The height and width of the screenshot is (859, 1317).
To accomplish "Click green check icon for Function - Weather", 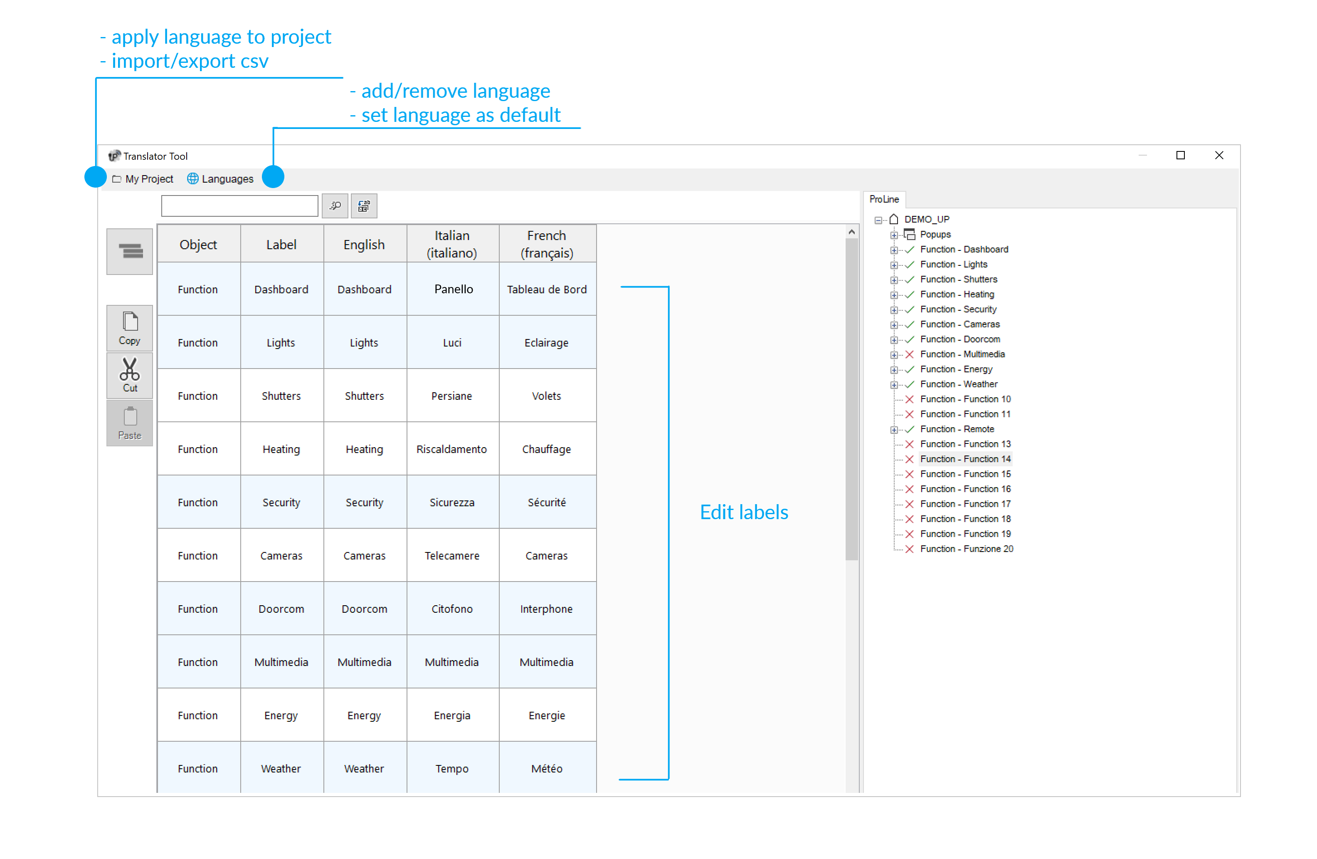I will [909, 384].
